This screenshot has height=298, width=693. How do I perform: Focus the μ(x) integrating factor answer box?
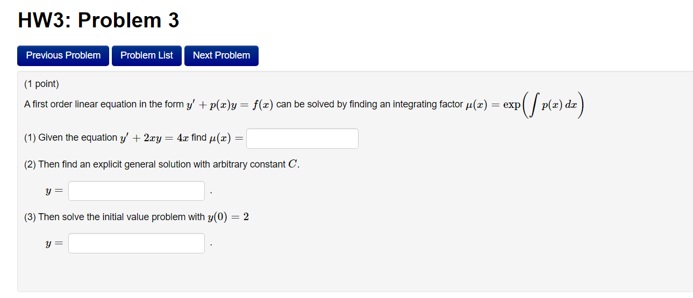point(302,139)
